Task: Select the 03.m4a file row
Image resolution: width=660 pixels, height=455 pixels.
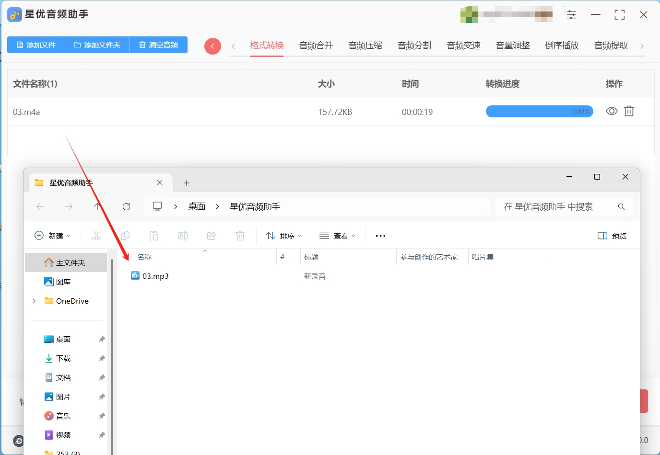Action: (x=331, y=112)
